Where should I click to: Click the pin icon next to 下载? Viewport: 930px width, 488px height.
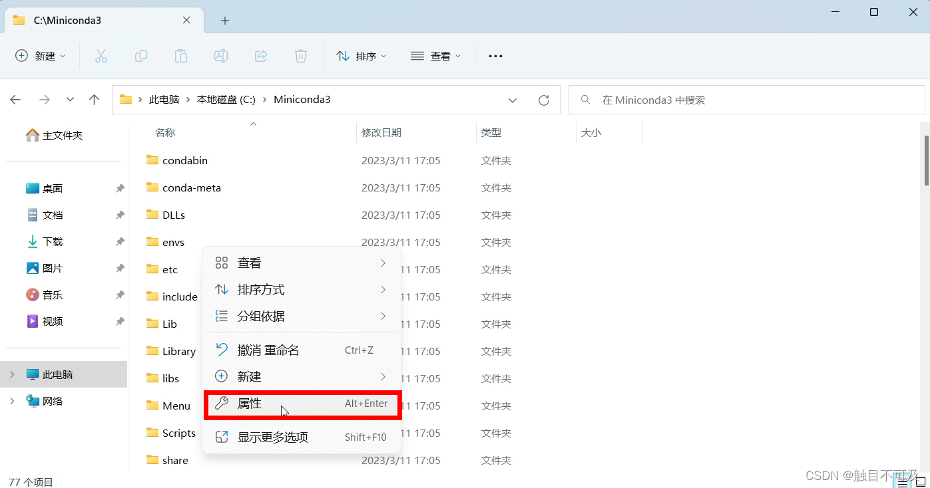click(120, 242)
